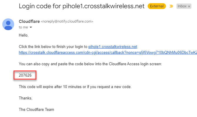The image size is (197, 117).
Task: Click the 'Thanks,' closing line
Action: pos(26,98)
